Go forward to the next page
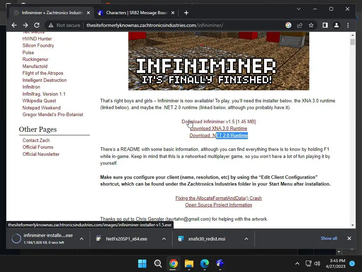Viewport: 362px width, 272px height. (x=25, y=25)
